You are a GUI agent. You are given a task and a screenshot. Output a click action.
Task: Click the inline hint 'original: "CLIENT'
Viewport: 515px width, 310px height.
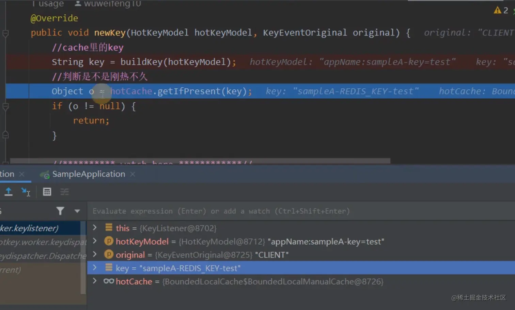[x=469, y=33]
